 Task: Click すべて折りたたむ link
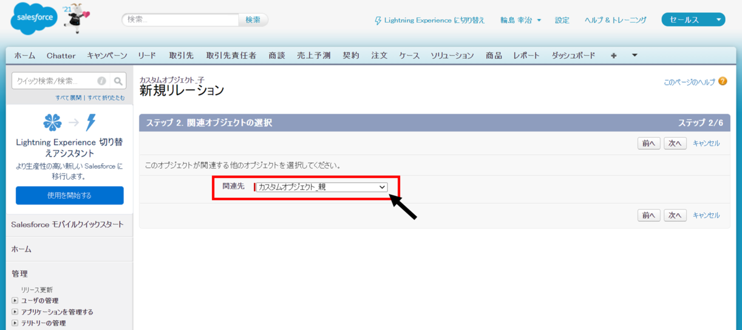(106, 98)
